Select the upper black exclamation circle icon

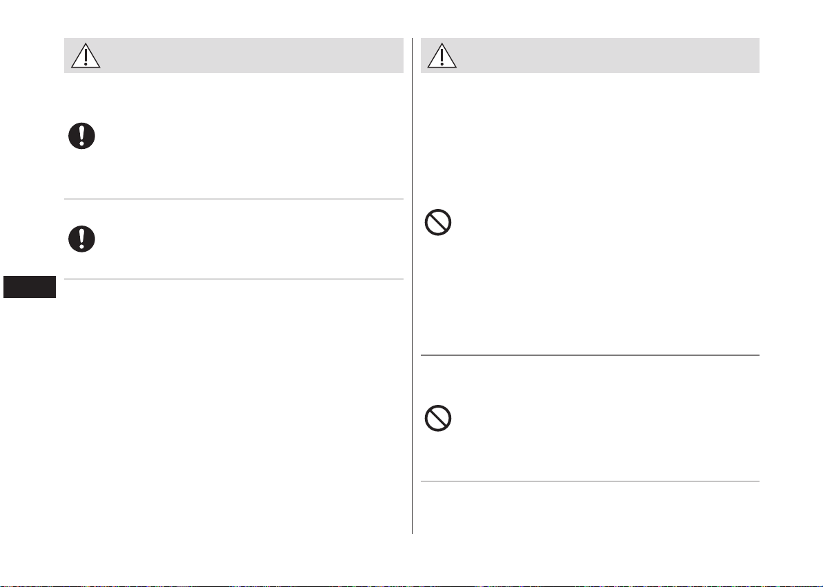(x=82, y=136)
